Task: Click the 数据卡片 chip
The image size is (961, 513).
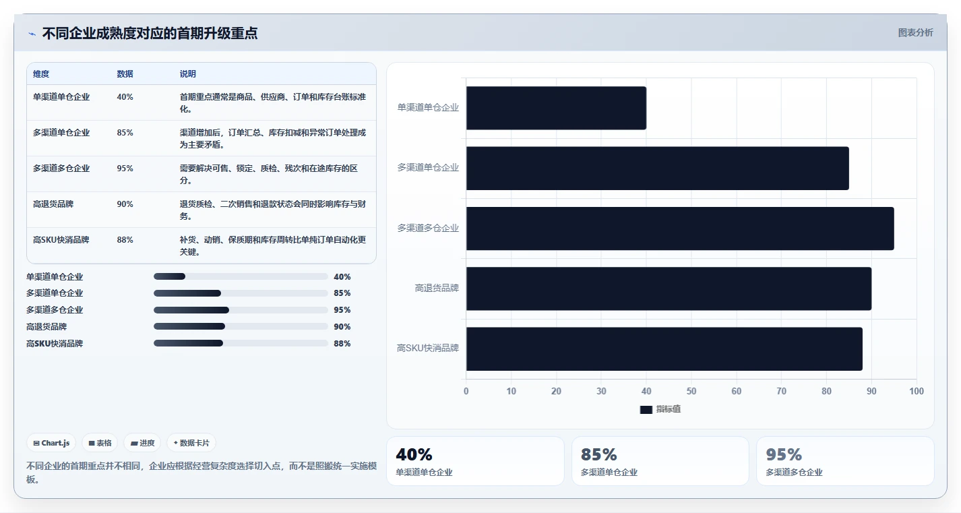Action: [x=191, y=443]
